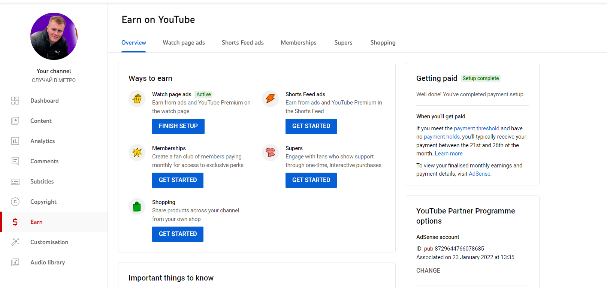Select the Analytics bar chart icon

[15, 141]
